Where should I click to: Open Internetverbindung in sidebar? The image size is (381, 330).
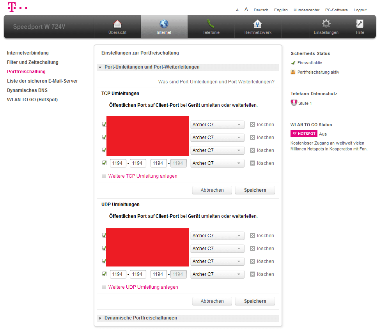tap(28, 53)
